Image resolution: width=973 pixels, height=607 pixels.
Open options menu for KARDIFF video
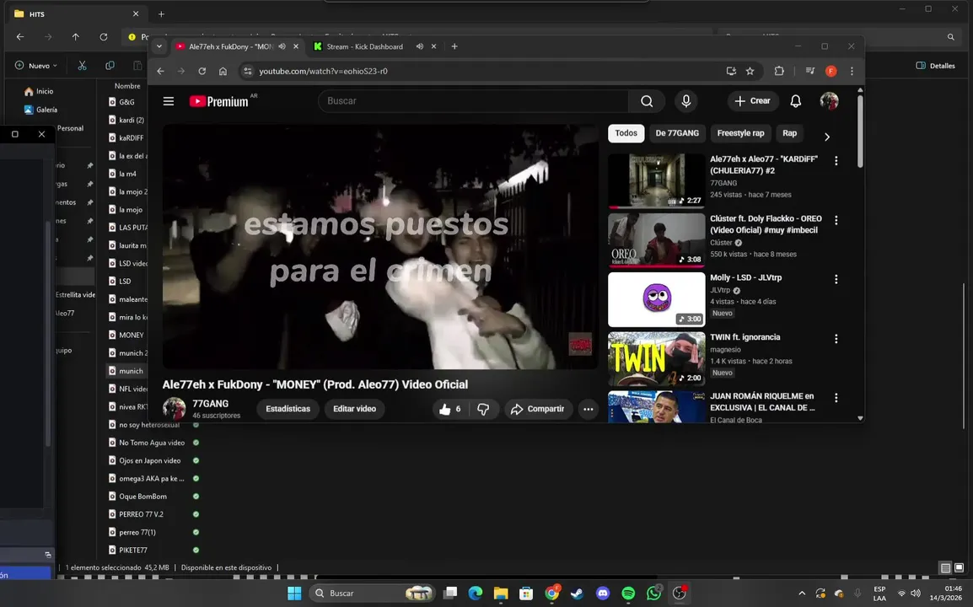(x=836, y=161)
